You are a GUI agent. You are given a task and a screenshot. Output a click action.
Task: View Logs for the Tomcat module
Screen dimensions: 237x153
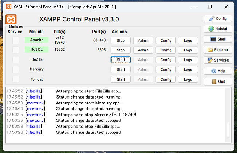(188, 79)
